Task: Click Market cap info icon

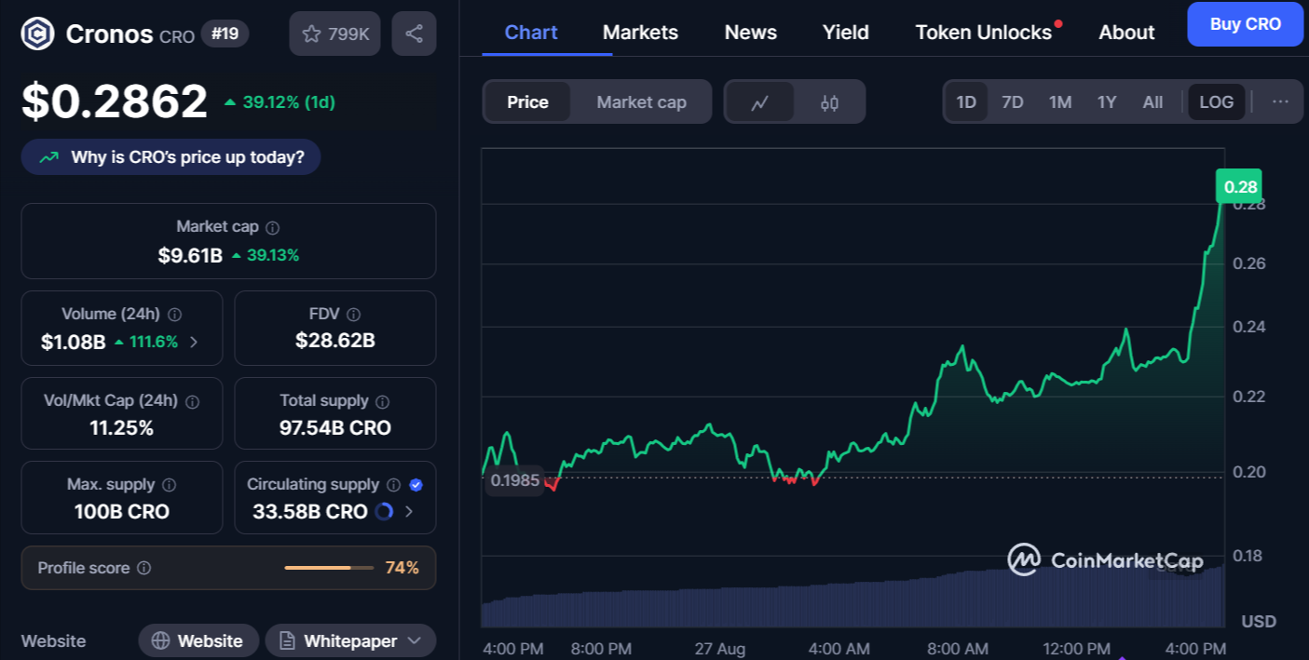Action: 272,227
